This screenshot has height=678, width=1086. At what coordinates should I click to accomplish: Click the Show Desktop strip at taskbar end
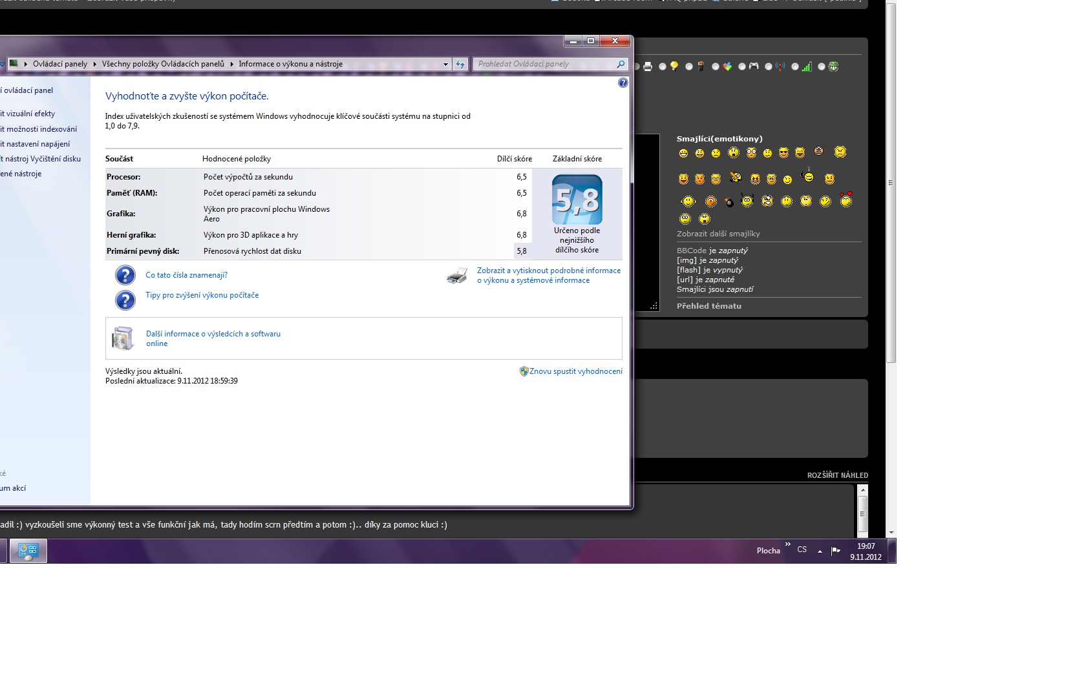[892, 551]
